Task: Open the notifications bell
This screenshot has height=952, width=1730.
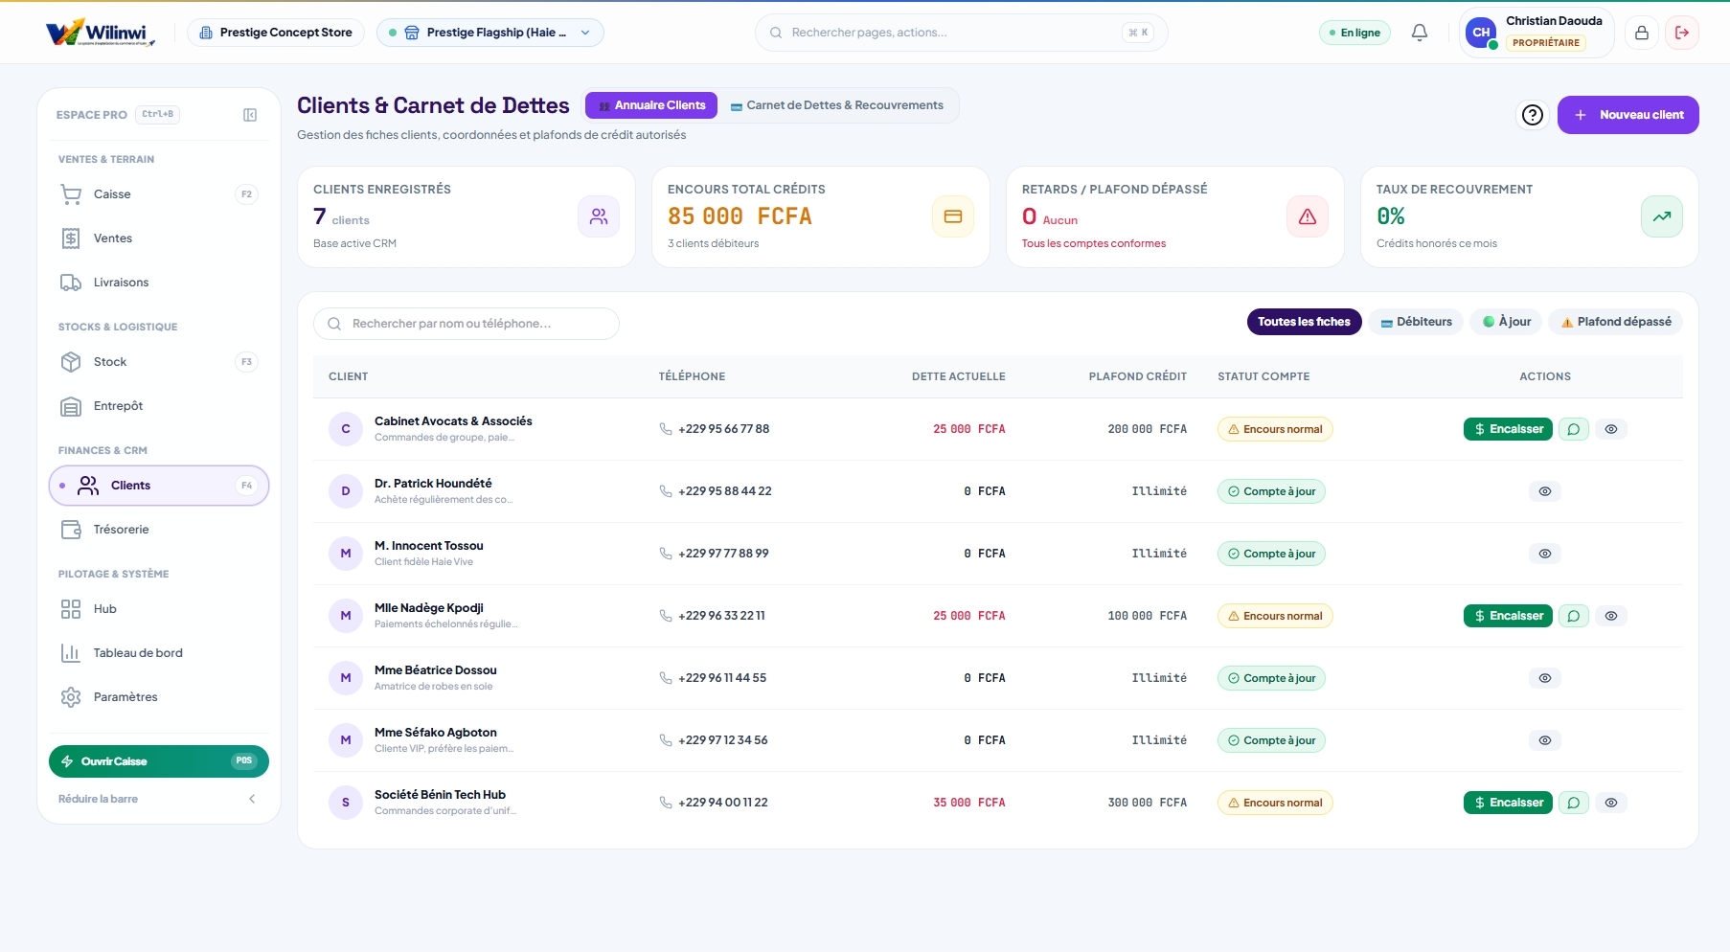Action: tap(1420, 33)
